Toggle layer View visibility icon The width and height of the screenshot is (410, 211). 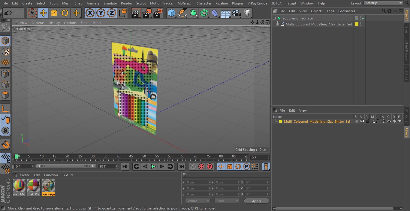tap(362, 122)
